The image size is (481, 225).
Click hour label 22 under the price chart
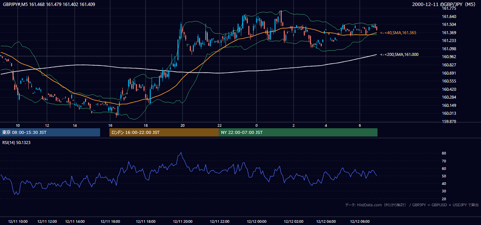pos(219,125)
